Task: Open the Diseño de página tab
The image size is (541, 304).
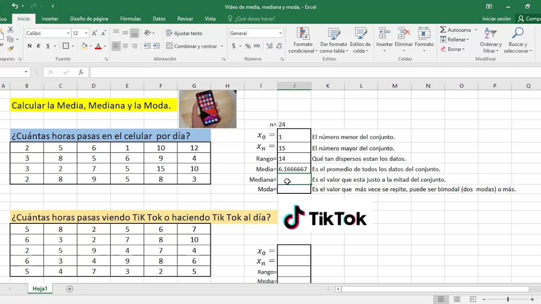Action: coord(89,19)
